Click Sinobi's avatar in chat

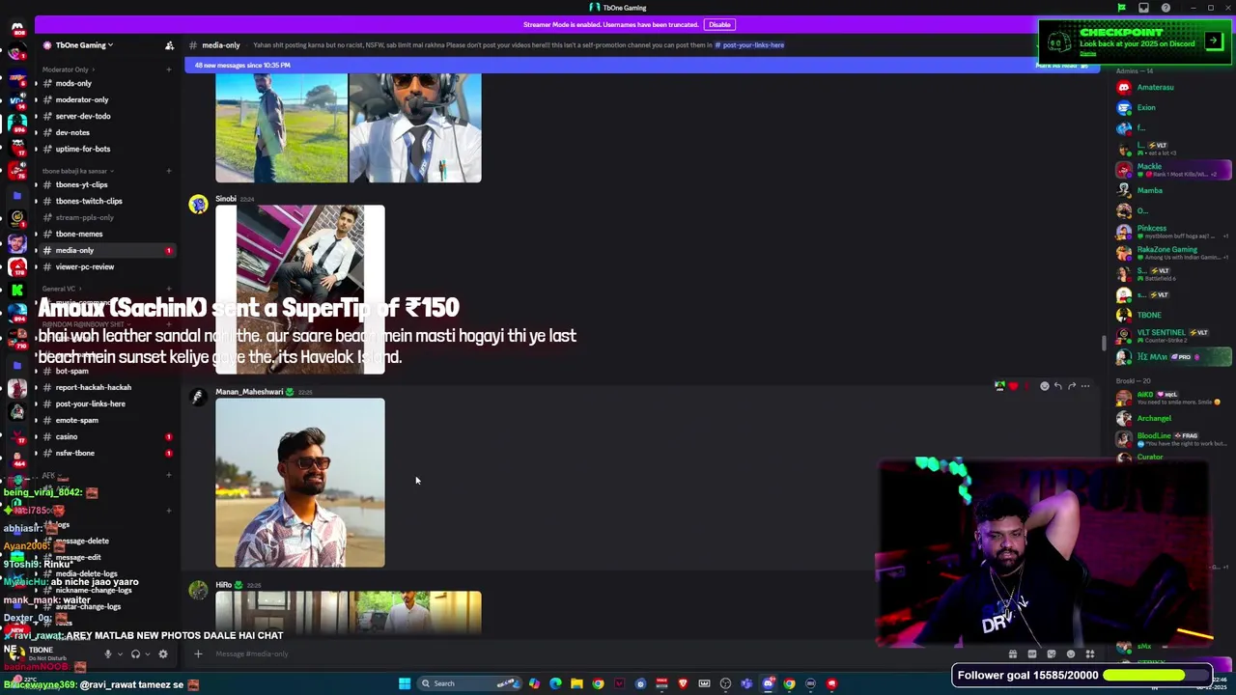coord(199,204)
